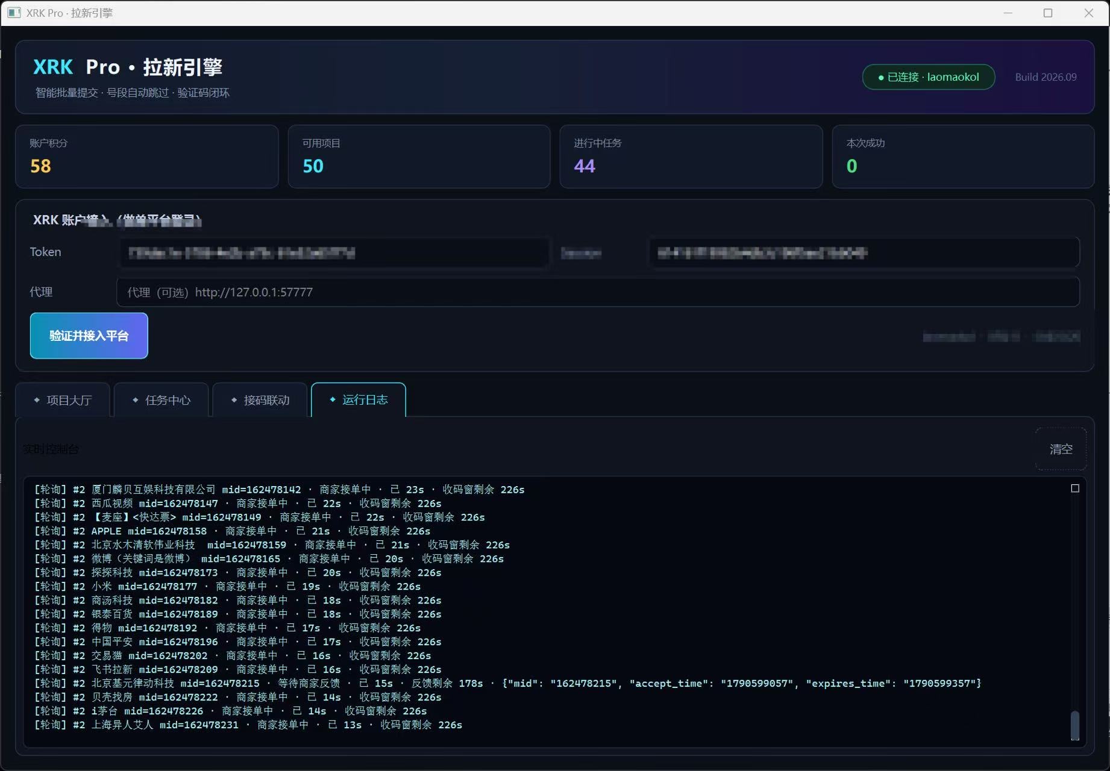Click the log line for 北京基元律动科技
This screenshot has width=1110, height=771.
pos(508,684)
